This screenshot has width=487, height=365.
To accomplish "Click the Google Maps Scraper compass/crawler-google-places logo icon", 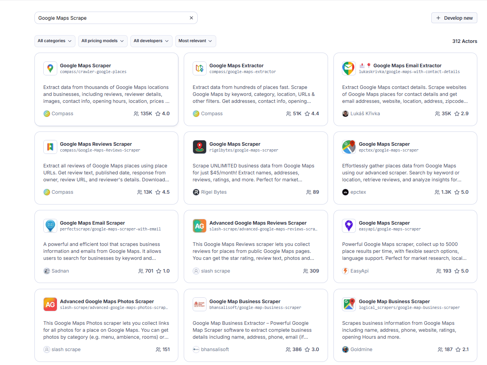I will (x=50, y=68).
